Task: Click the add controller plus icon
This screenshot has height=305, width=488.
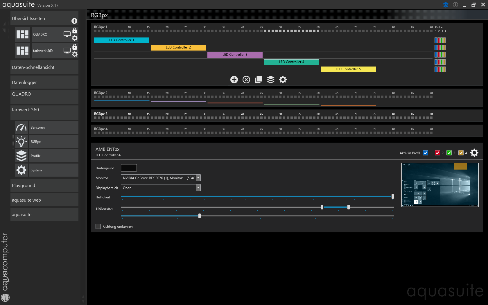Action: (234, 80)
